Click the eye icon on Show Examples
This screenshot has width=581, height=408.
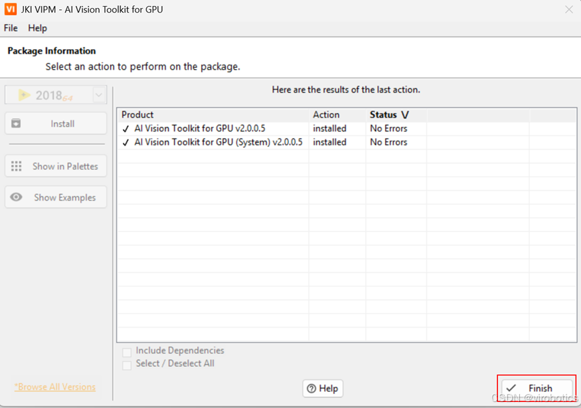(x=16, y=197)
